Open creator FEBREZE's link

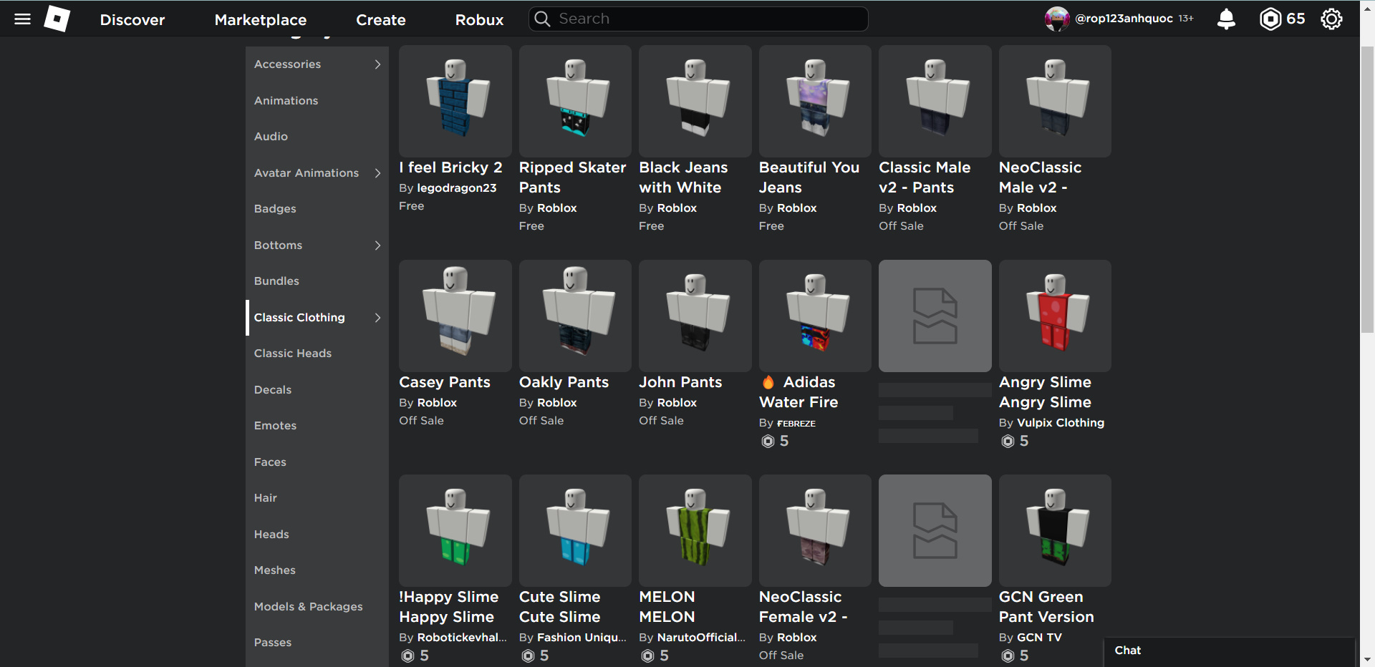coord(796,423)
